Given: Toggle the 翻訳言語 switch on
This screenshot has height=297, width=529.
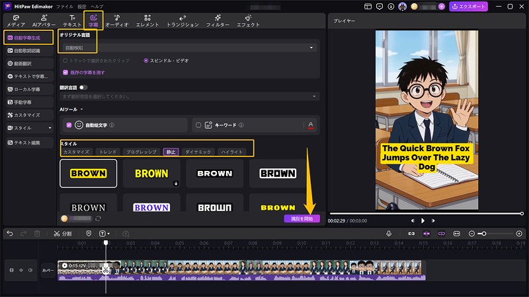Looking at the screenshot, I should (x=83, y=87).
